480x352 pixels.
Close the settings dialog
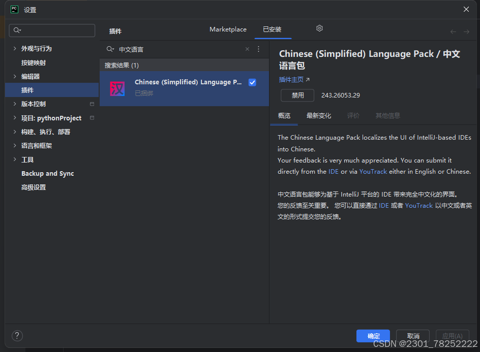pos(466,10)
